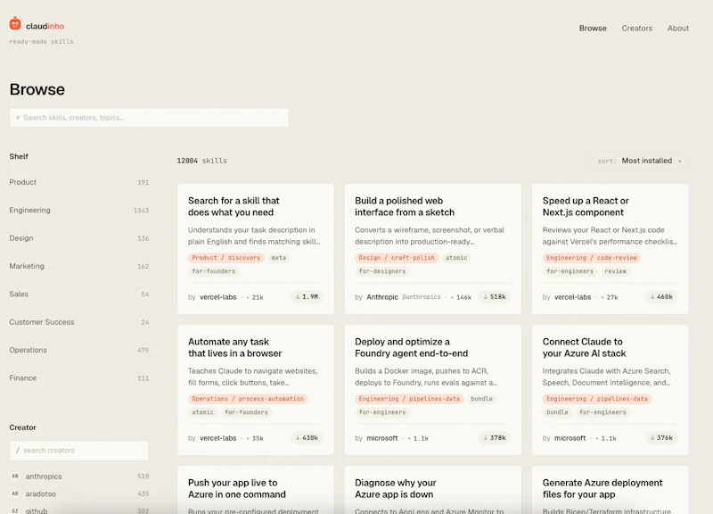The image size is (713, 514).
Task: Click the 1.9M installs badge
Action: click(x=307, y=297)
